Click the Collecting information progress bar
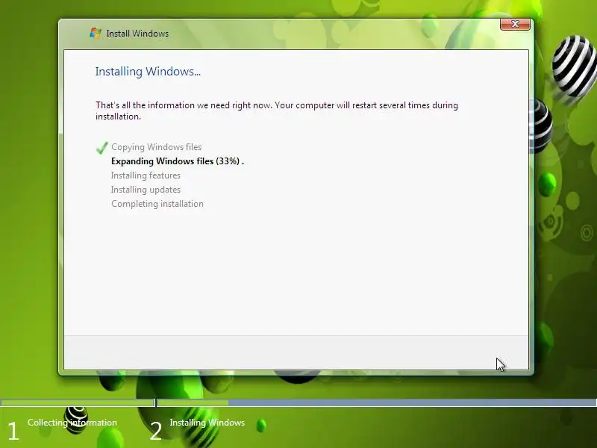Image resolution: width=597 pixels, height=448 pixels. [78, 402]
